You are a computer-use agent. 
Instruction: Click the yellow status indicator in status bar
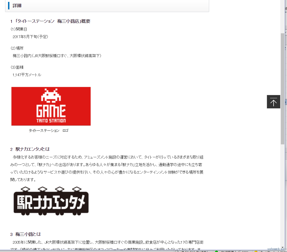(256, 251)
